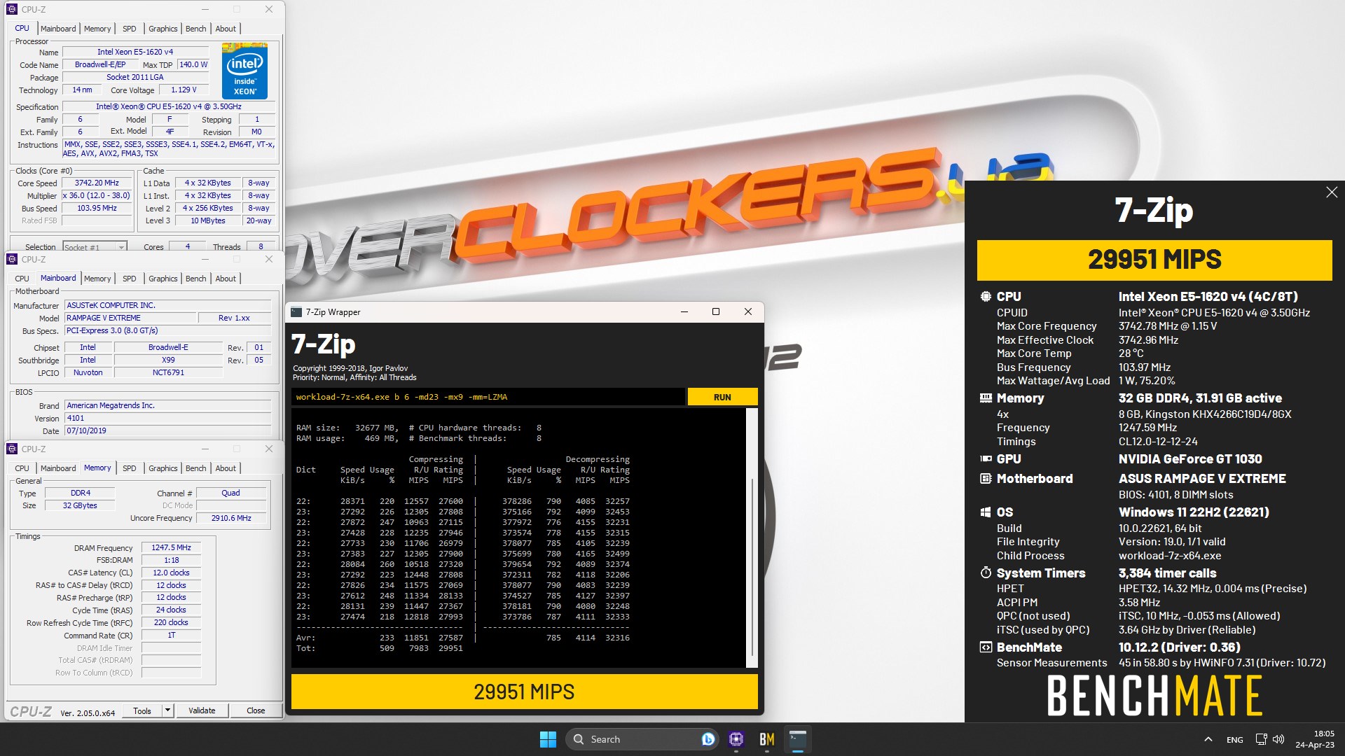The height and width of the screenshot is (756, 1345).
Task: Open Graphics tab in top CPU-Z window
Action: pos(163,29)
